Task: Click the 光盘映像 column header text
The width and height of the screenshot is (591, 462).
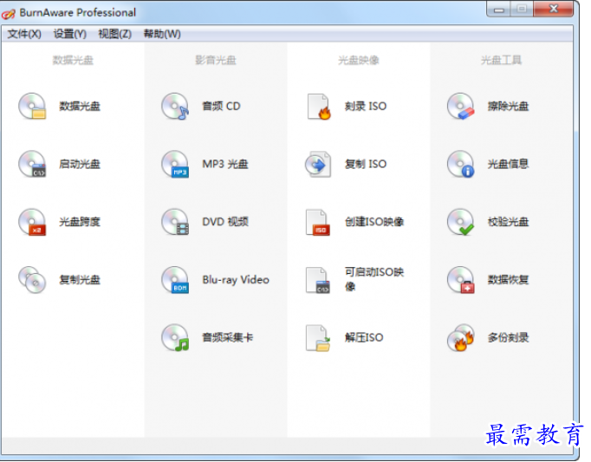Action: point(359,60)
